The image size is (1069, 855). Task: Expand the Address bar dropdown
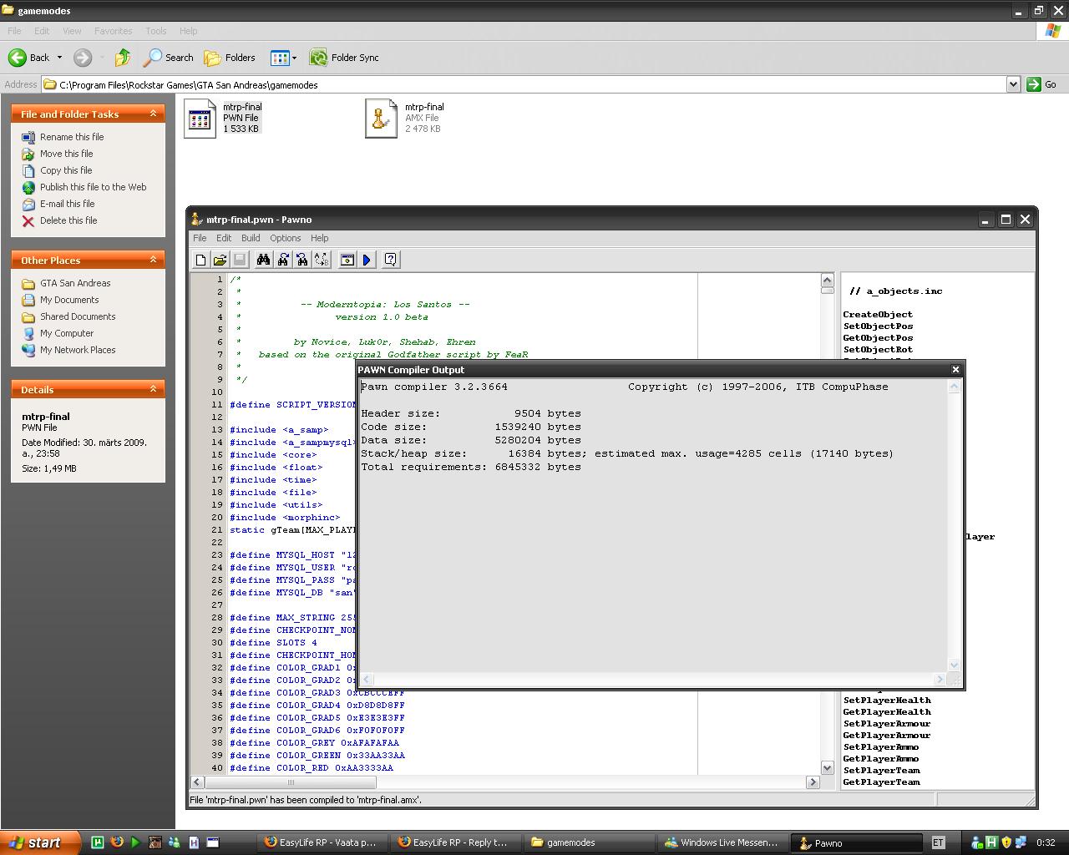(x=1013, y=84)
